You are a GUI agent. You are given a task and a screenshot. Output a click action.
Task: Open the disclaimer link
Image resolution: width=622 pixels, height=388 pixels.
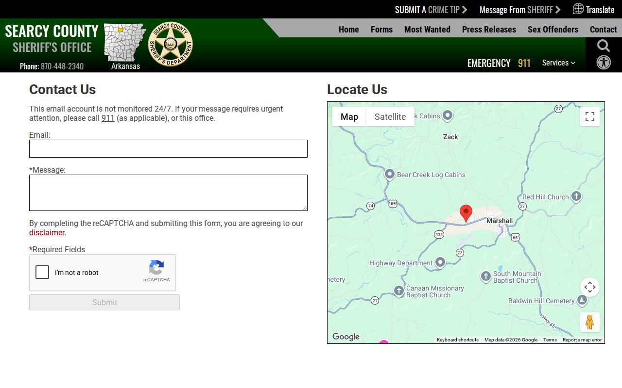point(47,232)
